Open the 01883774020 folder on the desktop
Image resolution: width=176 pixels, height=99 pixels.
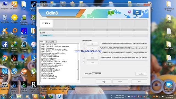pyautogui.click(x=169, y=45)
